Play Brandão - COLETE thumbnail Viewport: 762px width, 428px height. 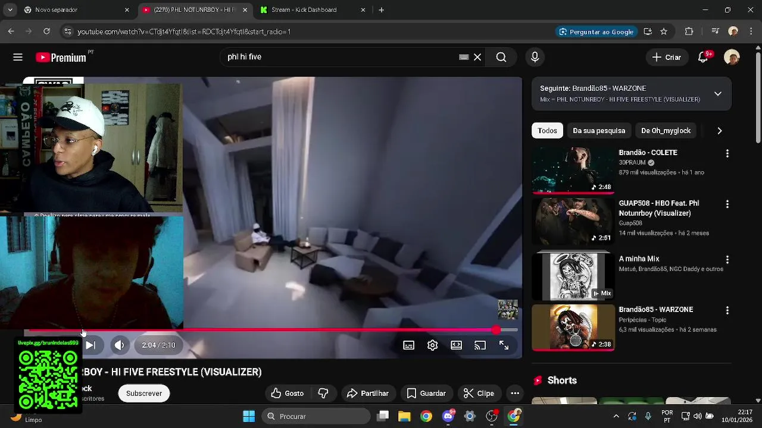coord(573,170)
